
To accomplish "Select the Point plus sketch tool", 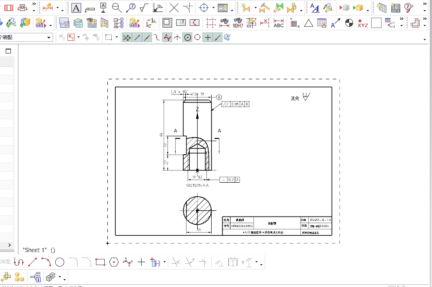I will point(141,262).
